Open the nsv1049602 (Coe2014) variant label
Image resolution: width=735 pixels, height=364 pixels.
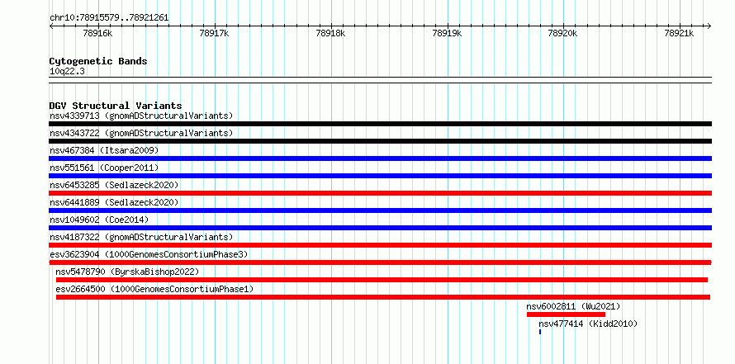[99, 220]
